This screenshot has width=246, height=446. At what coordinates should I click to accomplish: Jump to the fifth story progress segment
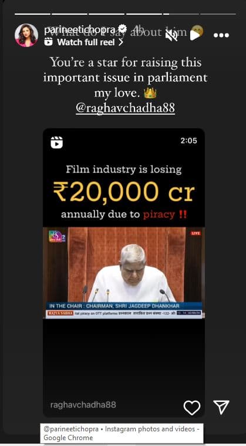(x=181, y=14)
